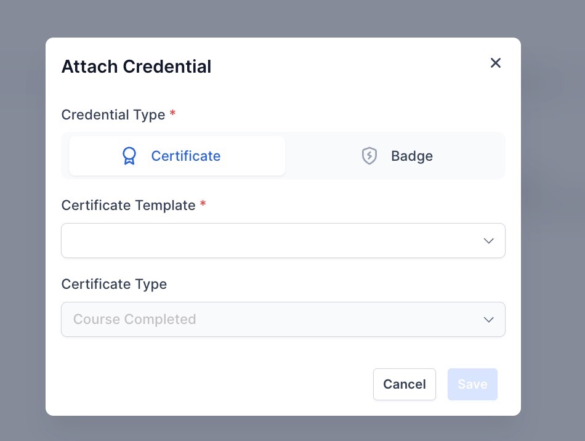This screenshot has width=585, height=441.
Task: Click the Course Completed placeholder text
Action: pyautogui.click(x=134, y=319)
